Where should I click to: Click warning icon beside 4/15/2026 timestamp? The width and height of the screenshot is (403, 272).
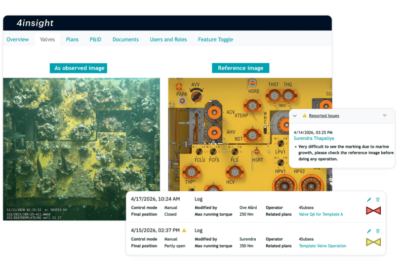(184, 230)
